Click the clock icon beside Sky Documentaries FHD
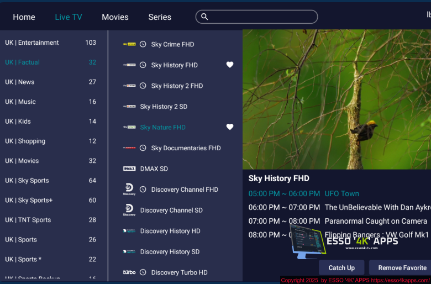The image size is (431, 284). point(143,148)
